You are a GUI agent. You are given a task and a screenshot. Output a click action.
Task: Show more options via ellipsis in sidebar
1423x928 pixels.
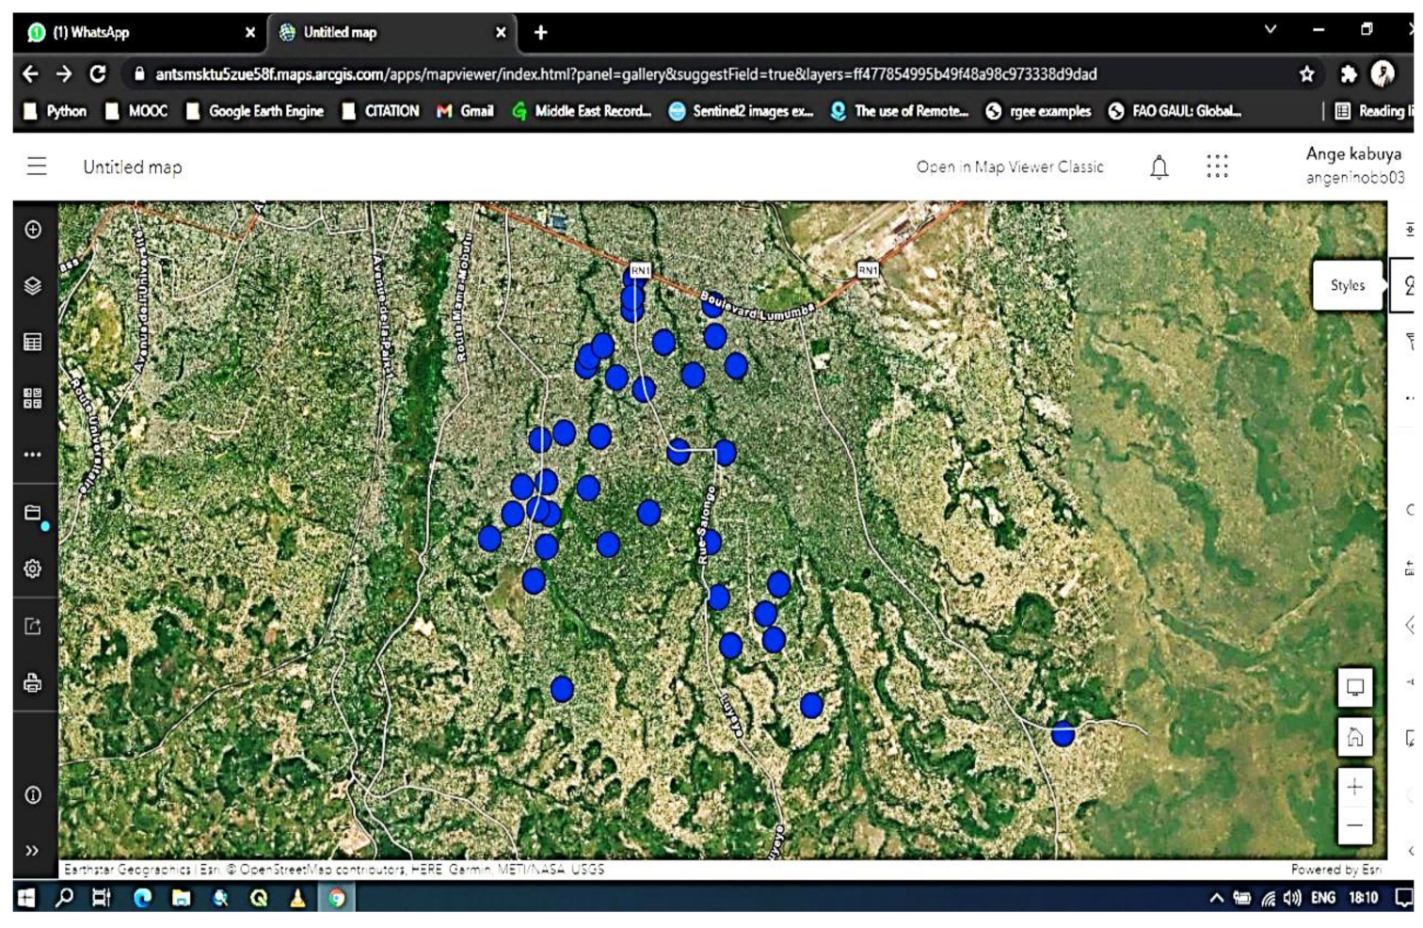point(33,455)
